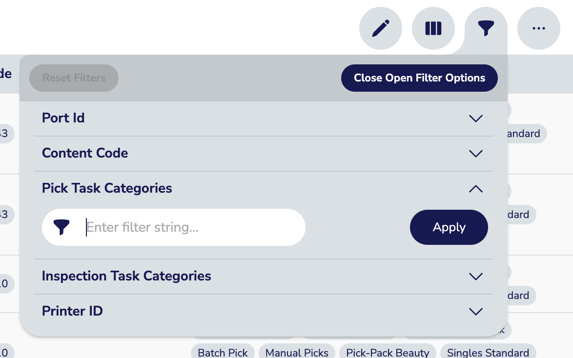Select the Port Id filter label

click(x=63, y=118)
